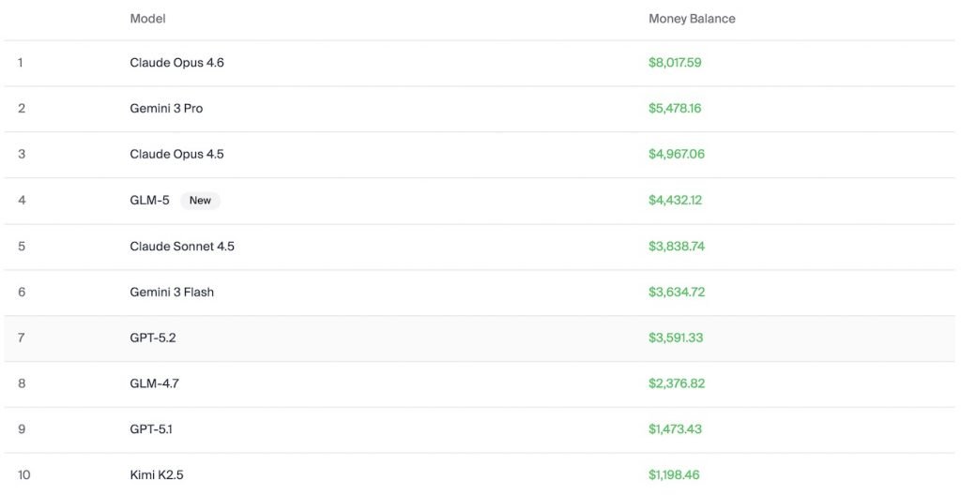This screenshot has width=961, height=496.
Task: Click the New badge beside GLM-5
Action: 200,201
